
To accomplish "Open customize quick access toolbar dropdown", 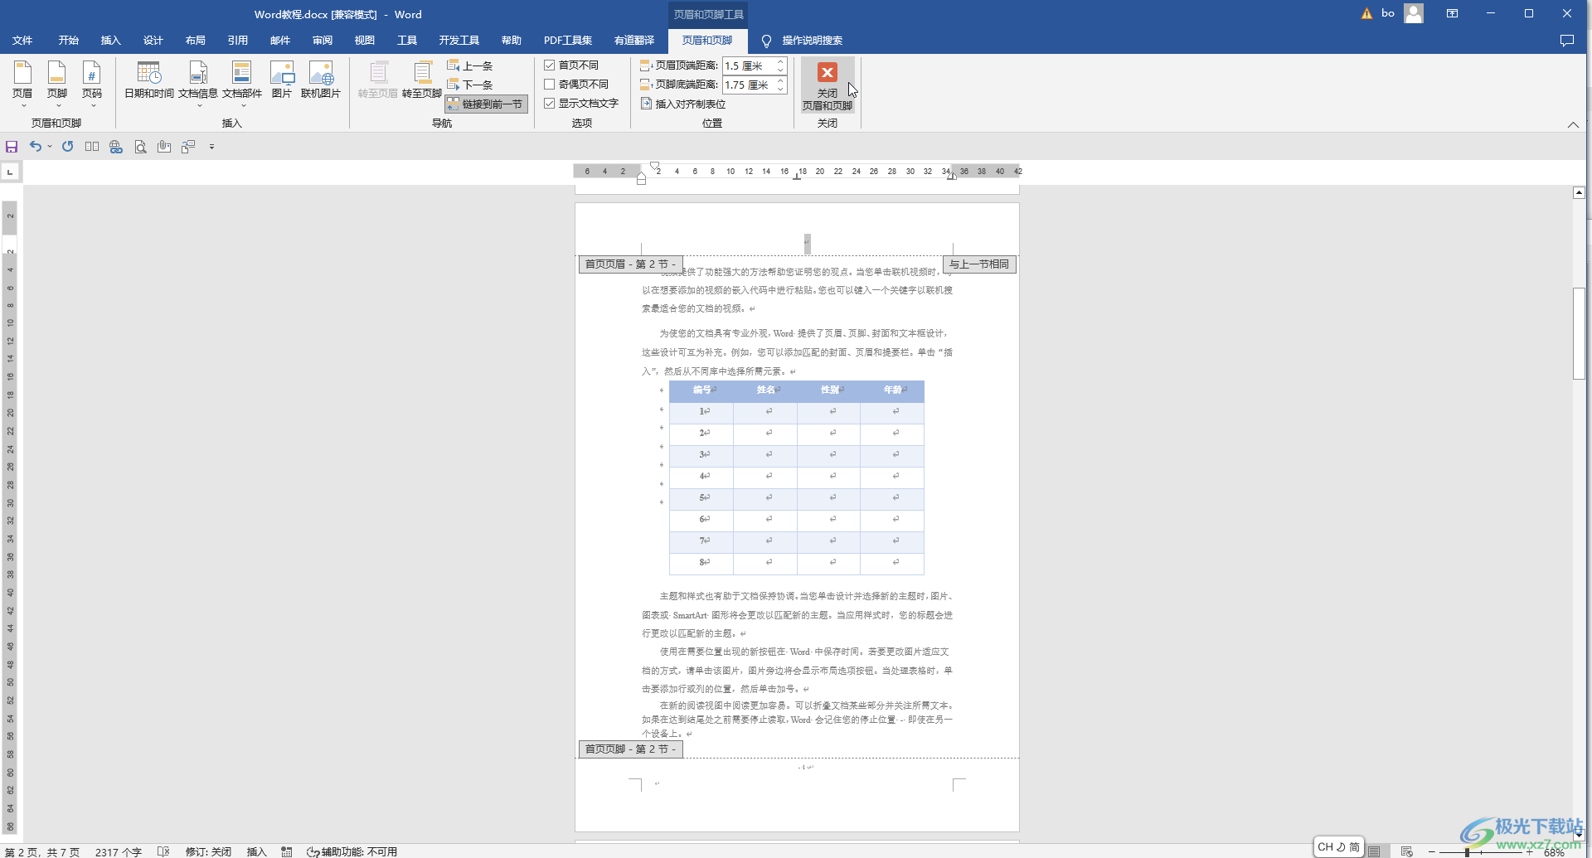I will pyautogui.click(x=211, y=147).
